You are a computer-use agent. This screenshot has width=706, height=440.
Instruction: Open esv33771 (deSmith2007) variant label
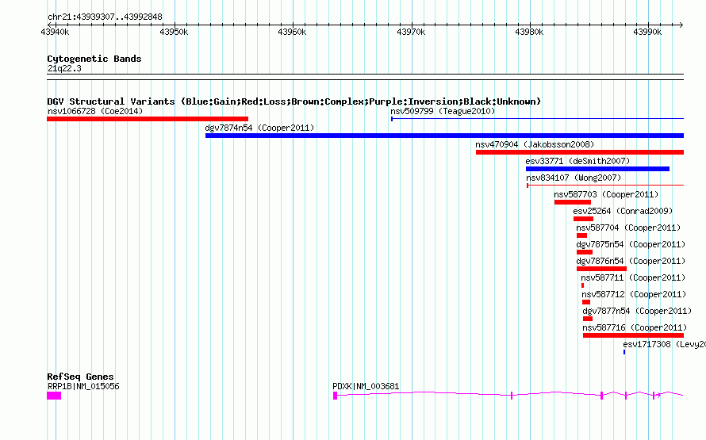pyautogui.click(x=577, y=161)
